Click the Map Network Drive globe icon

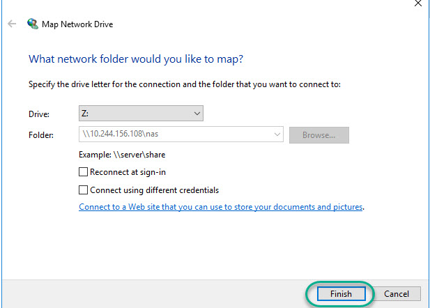pyautogui.click(x=33, y=24)
